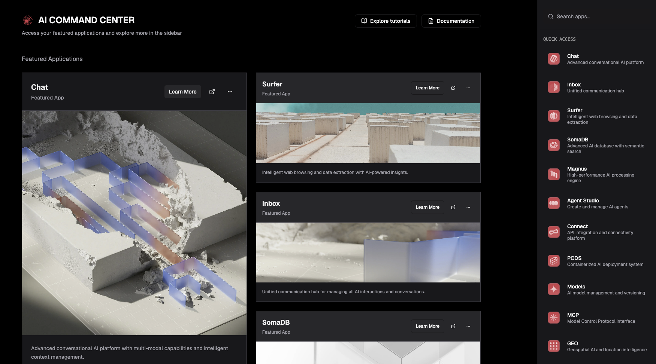Select the Models sparkle icon

click(553, 289)
